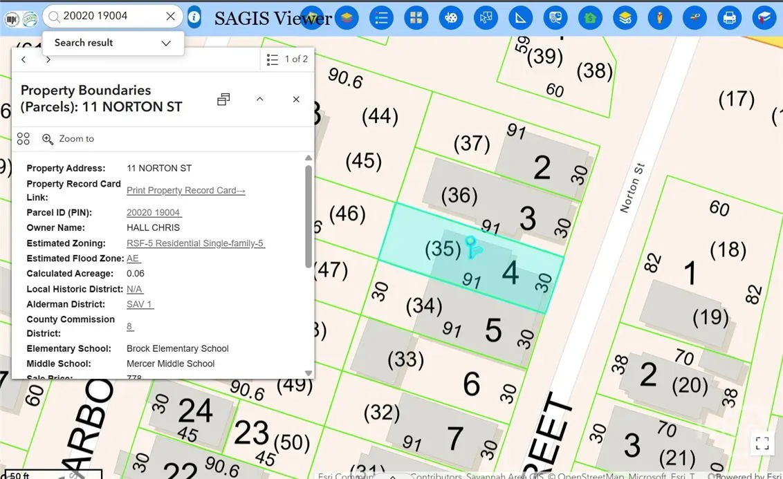Viewport: 783px width, 479px height.
Task: Collapse the Property Boundaries panel
Action: (x=260, y=99)
